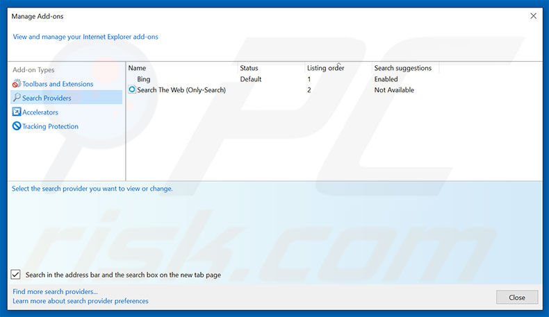Click the Close button
This screenshot has width=549, height=317.
tap(517, 297)
